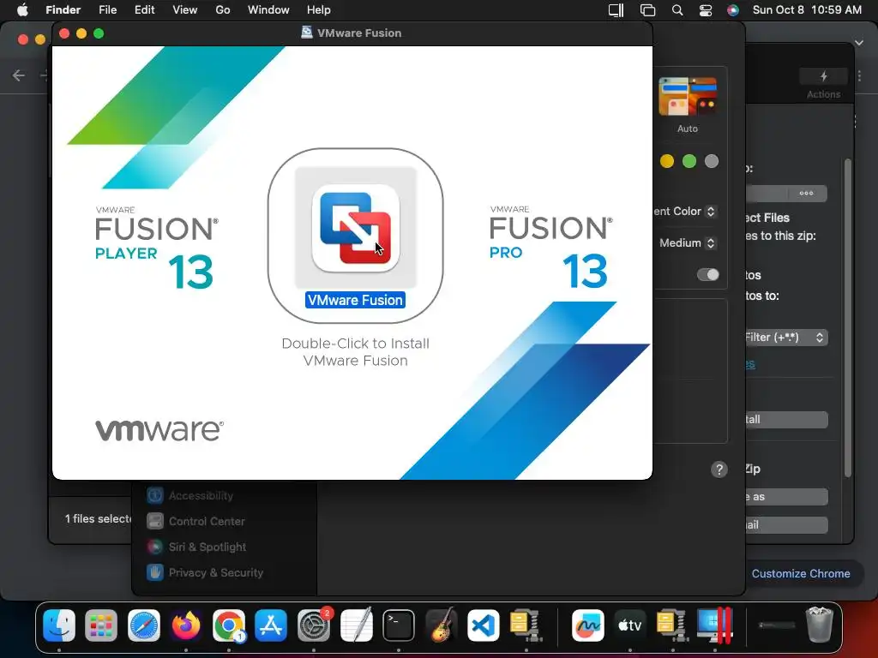Open the Help menu

(319, 9)
